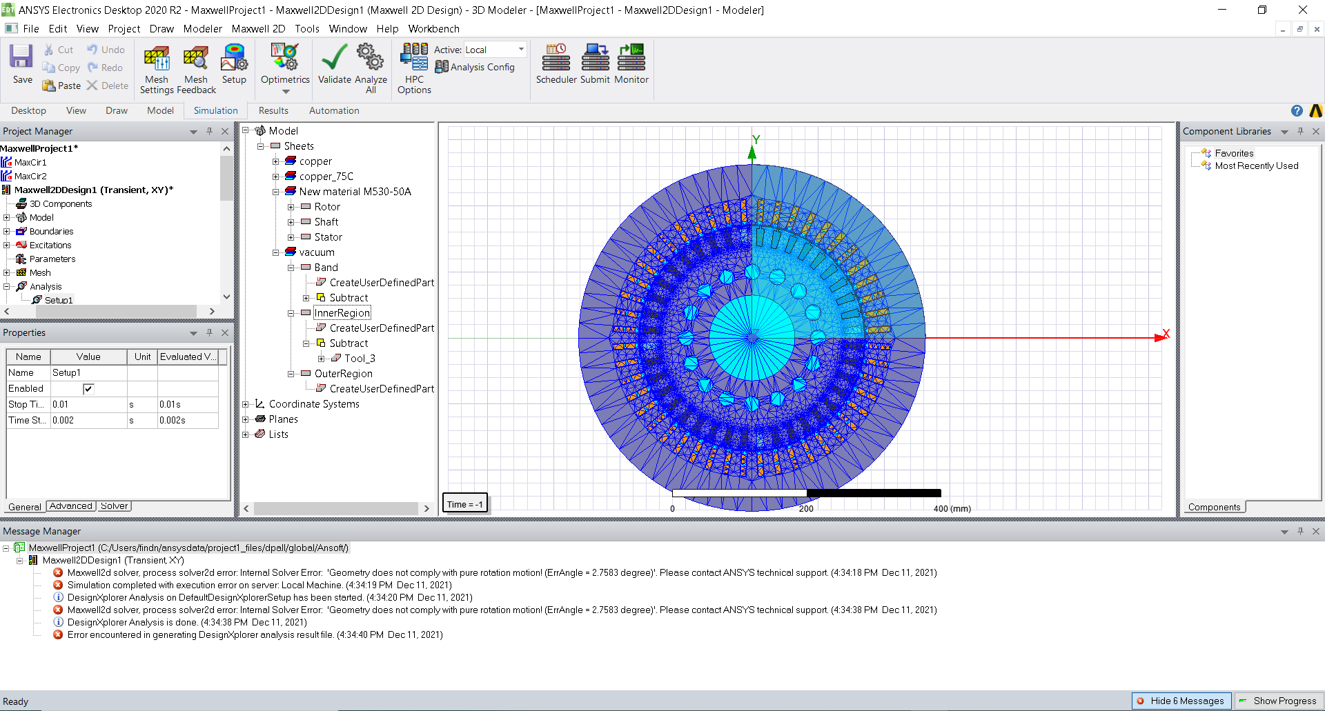The width and height of the screenshot is (1325, 711).
Task: Switch to the Results ribbon tab
Action: click(x=273, y=110)
